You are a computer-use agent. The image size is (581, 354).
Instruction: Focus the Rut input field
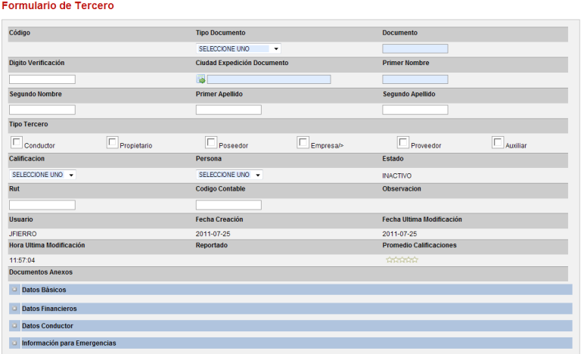click(42, 205)
